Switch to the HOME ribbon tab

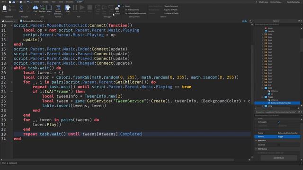coord(36,2)
